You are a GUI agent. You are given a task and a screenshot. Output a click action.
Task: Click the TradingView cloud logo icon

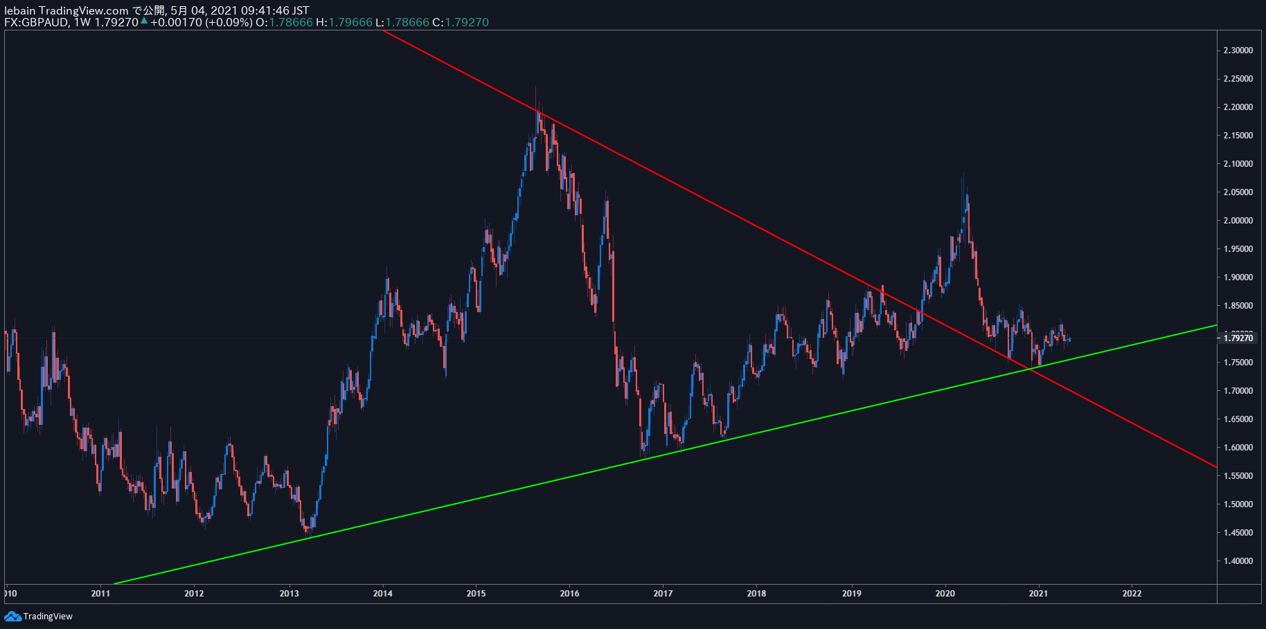[12, 616]
